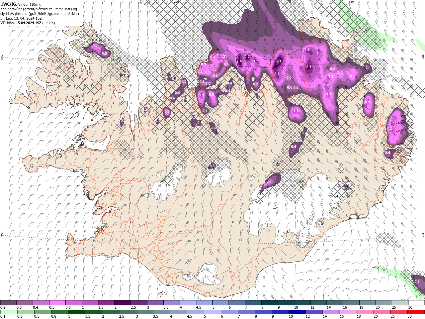Image resolution: width=425 pixels, height=319 pixels.
Task: Select the 'UWC/IG: Vindur (10m),' title line
Action: tap(21, 4)
